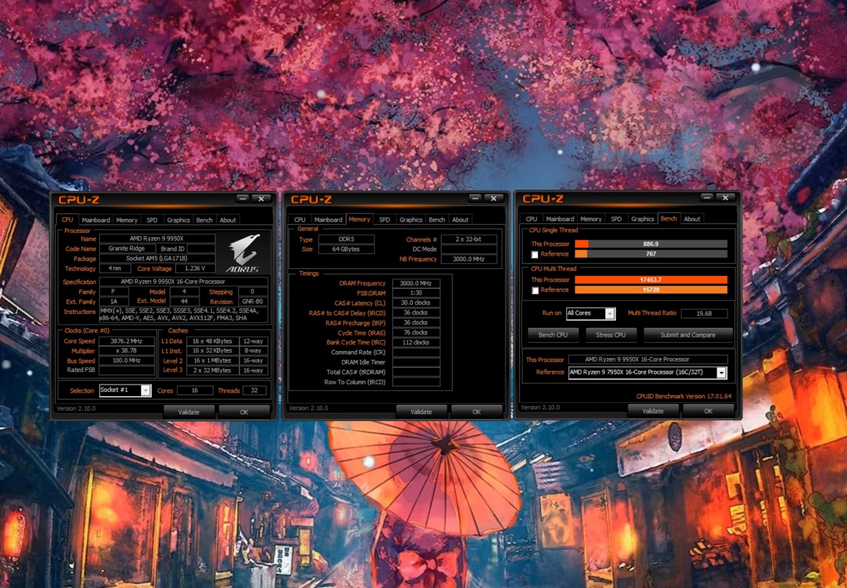
Task: Click the multi-thread score bar showing 17453.7
Action: coord(651,280)
